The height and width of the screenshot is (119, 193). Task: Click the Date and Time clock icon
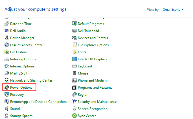pos(7,24)
